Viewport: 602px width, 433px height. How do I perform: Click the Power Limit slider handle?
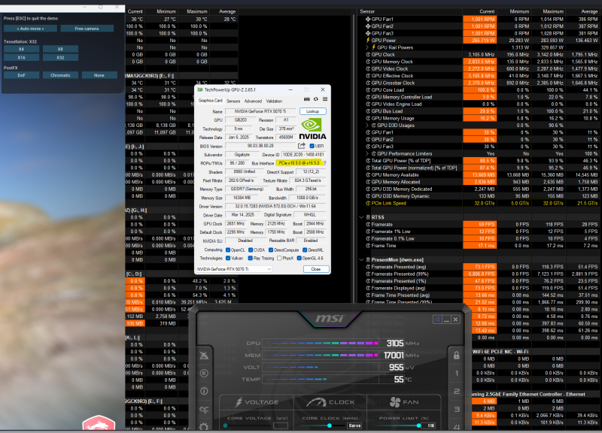pyautogui.click(x=418, y=425)
